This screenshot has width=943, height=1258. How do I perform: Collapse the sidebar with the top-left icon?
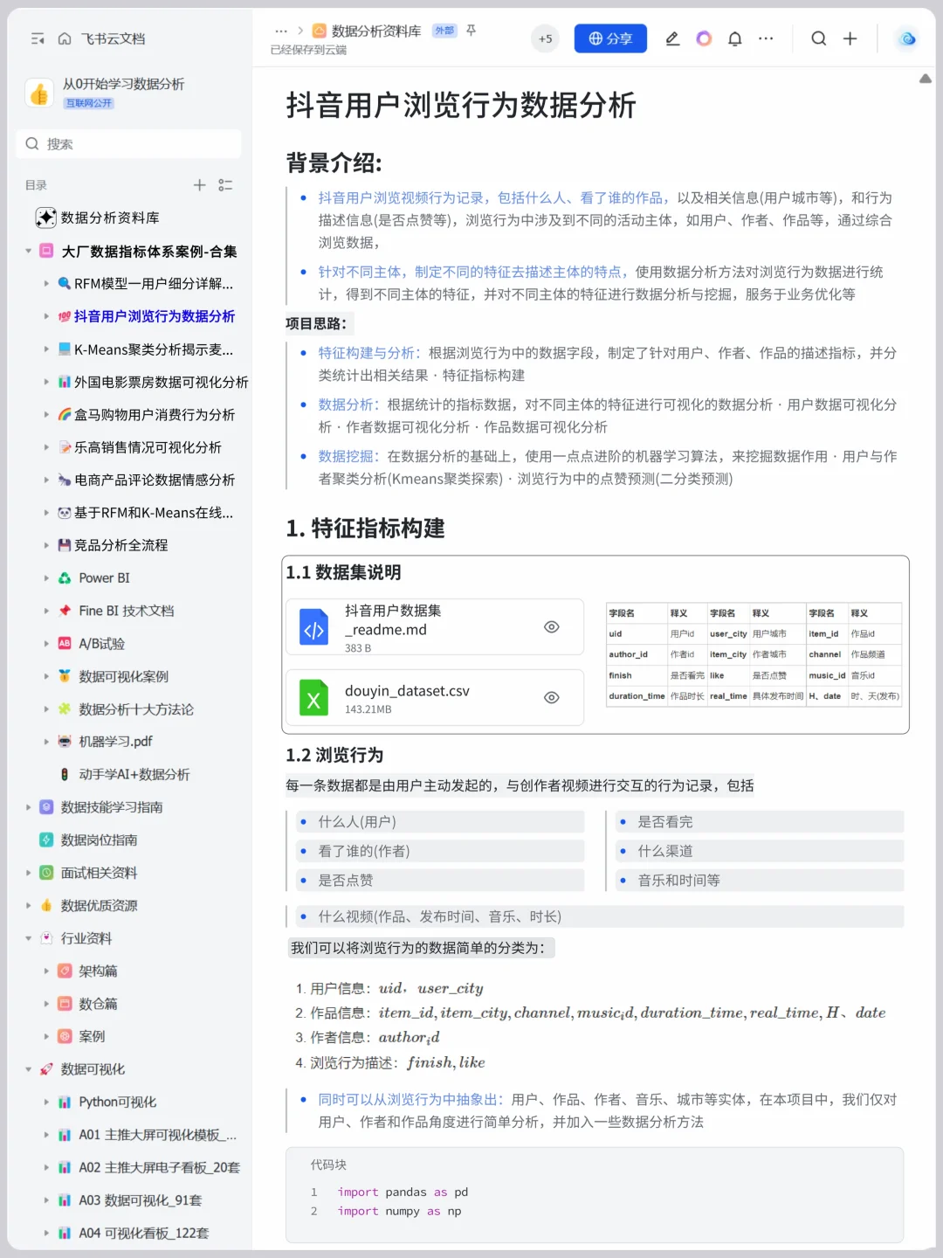tap(38, 38)
